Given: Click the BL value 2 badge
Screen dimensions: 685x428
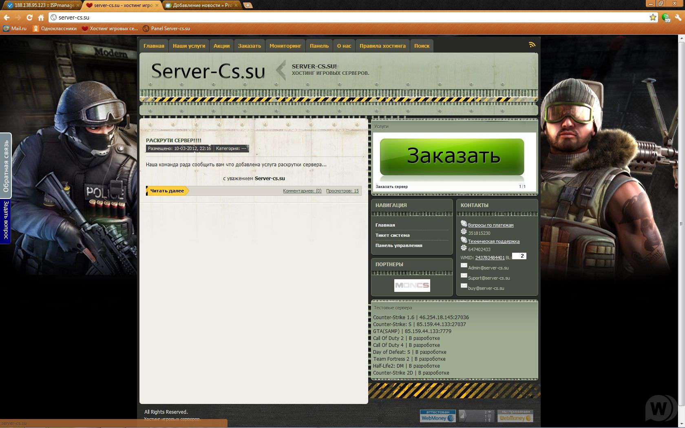Looking at the screenshot, I should (x=519, y=256).
